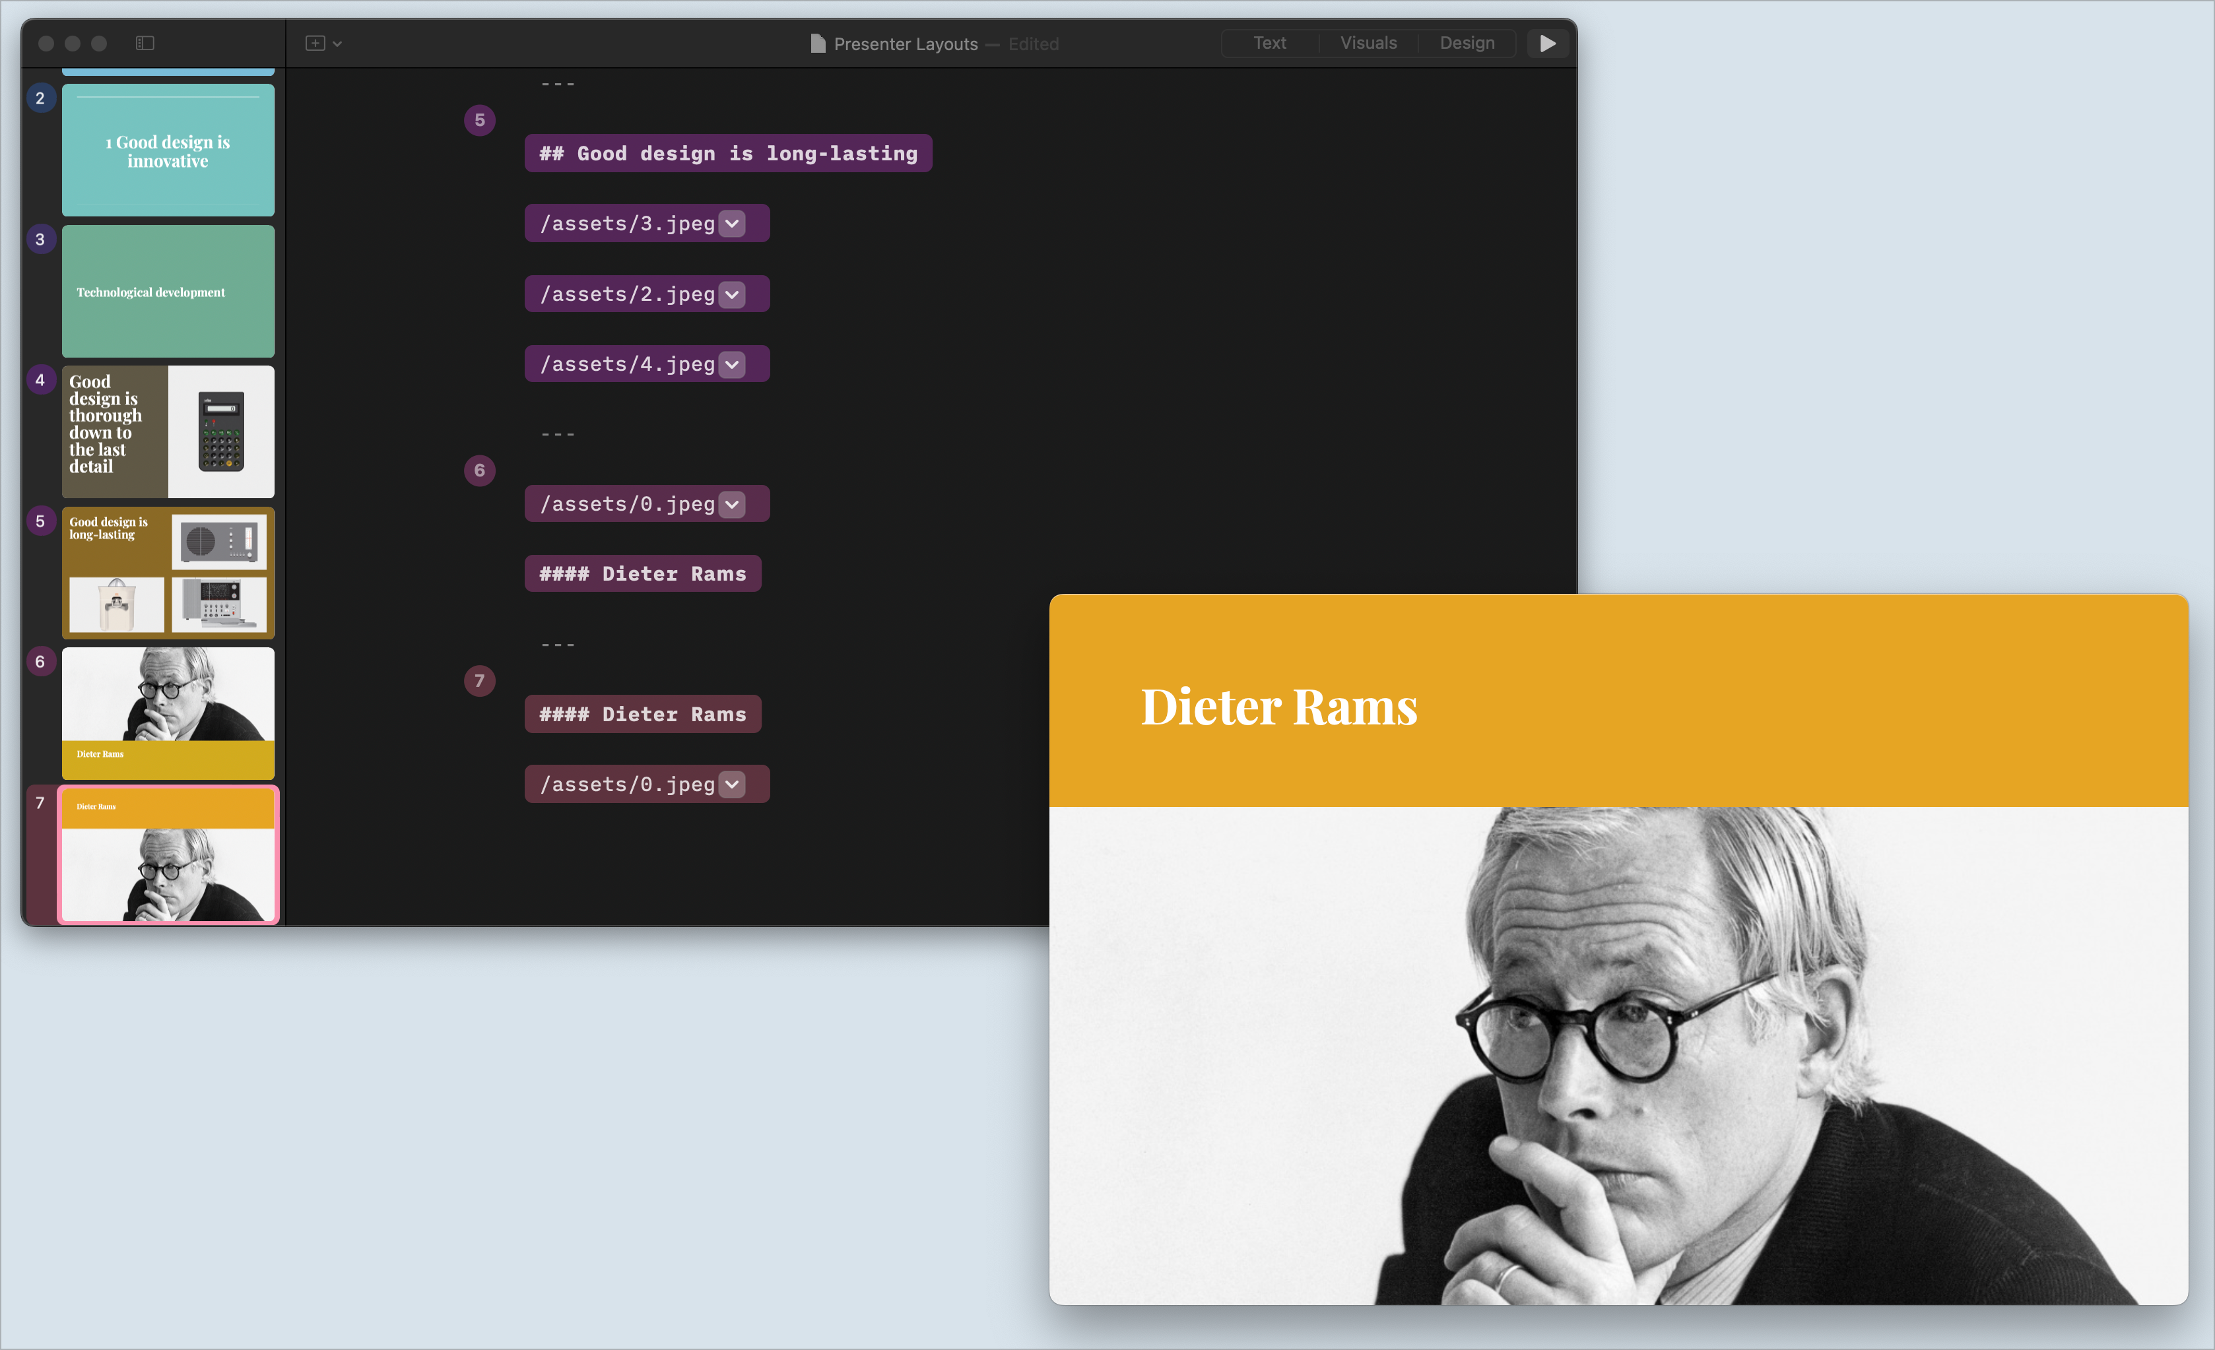The image size is (2215, 1350).
Task: Switch to the Design tab
Action: pyautogui.click(x=1467, y=43)
